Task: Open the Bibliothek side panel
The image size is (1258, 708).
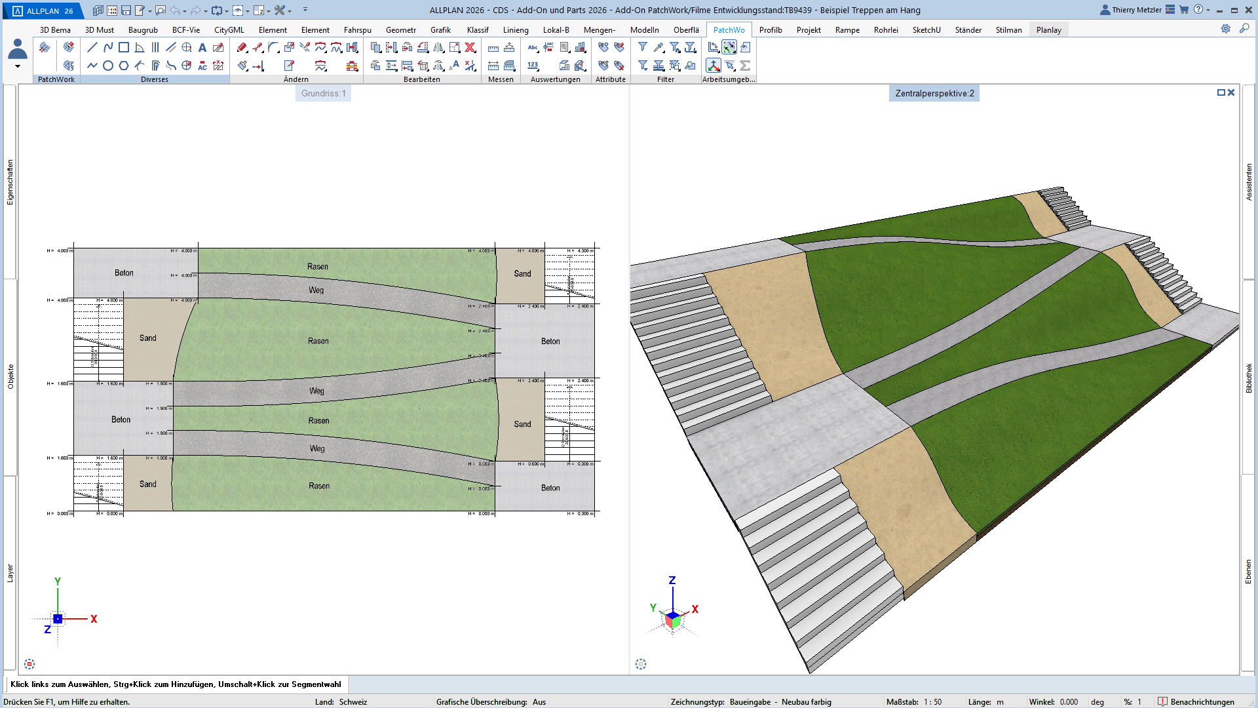Action: 1249,378
